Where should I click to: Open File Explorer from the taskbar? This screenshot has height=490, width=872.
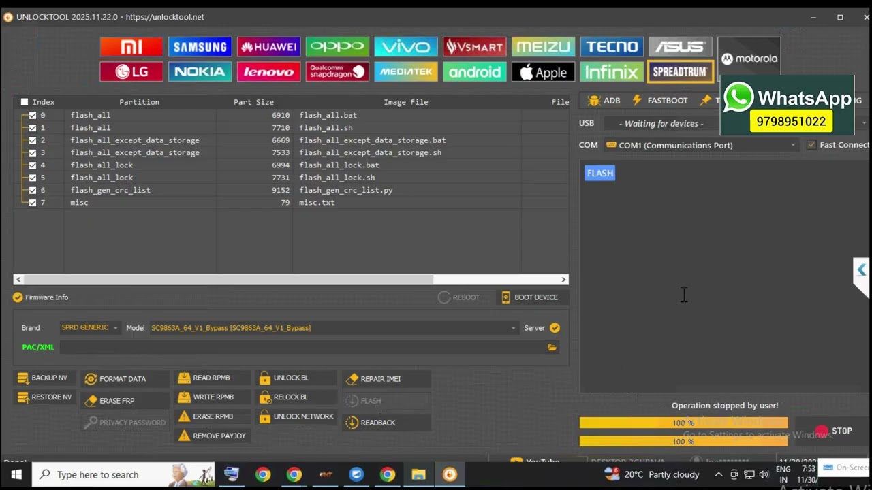[x=418, y=474]
